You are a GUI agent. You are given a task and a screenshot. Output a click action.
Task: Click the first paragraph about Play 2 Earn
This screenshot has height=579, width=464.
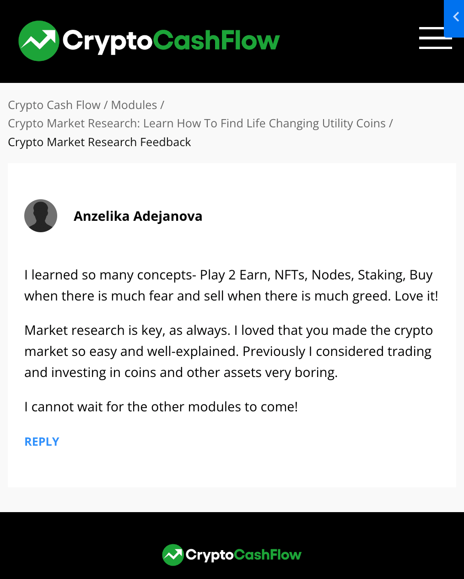coord(231,285)
